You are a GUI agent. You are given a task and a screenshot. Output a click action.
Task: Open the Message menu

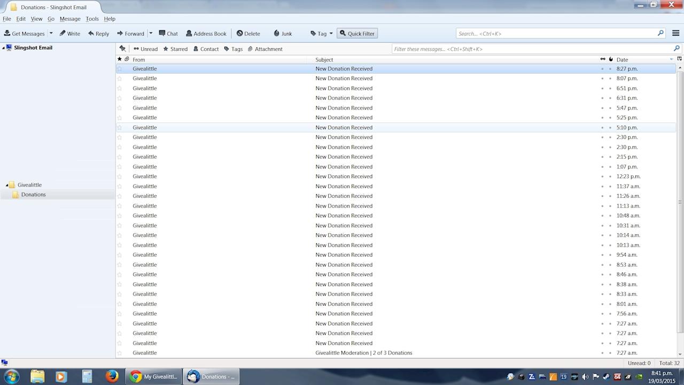tap(70, 19)
